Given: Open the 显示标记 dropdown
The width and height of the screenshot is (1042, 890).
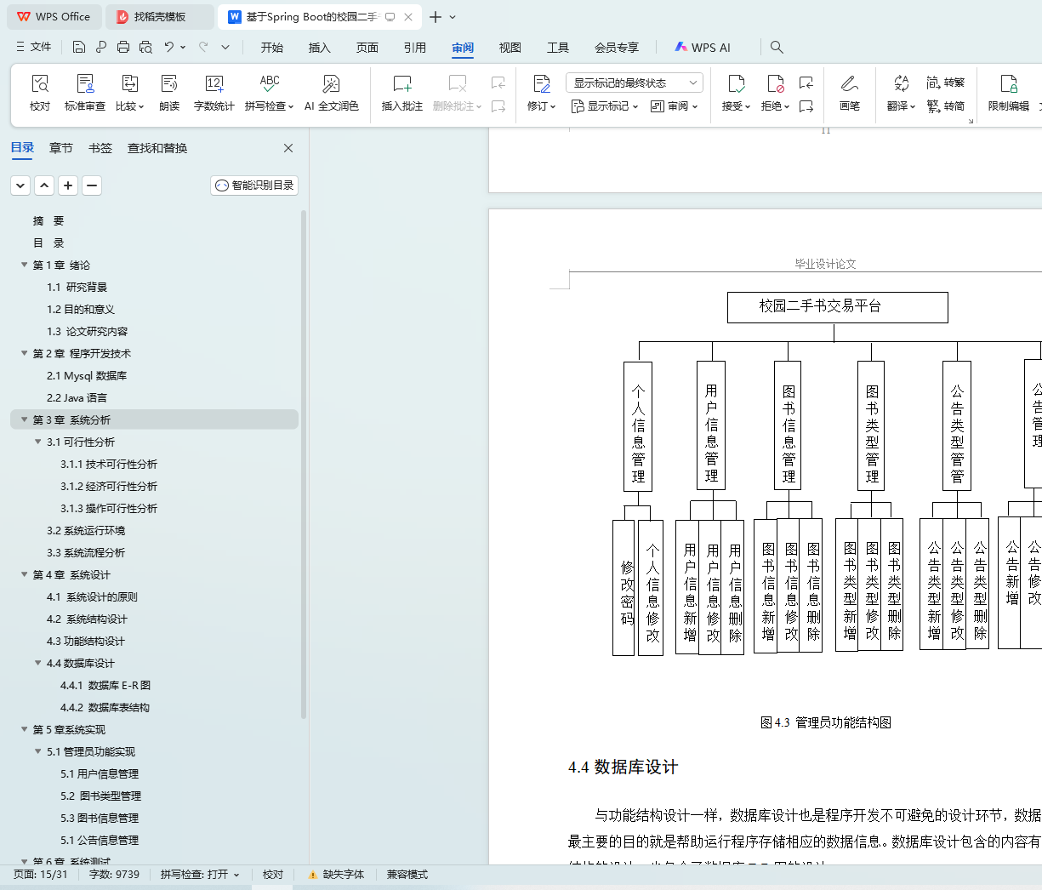Looking at the screenshot, I should [604, 106].
